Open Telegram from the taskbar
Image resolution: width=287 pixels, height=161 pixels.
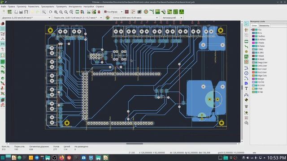pyautogui.click(x=37, y=157)
